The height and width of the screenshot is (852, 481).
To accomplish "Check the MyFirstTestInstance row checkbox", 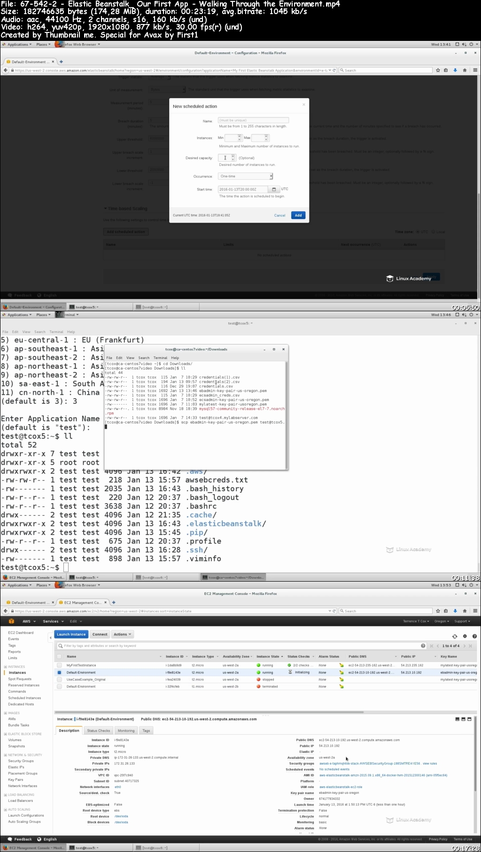I will point(59,665).
